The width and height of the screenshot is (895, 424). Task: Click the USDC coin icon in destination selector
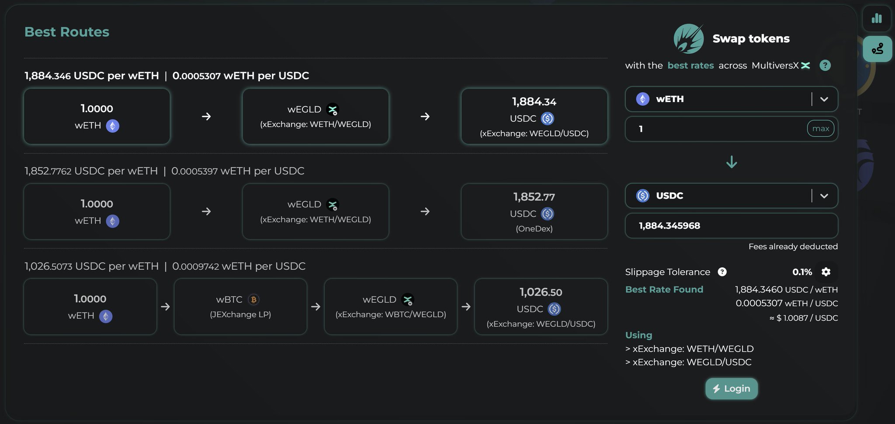tap(642, 196)
